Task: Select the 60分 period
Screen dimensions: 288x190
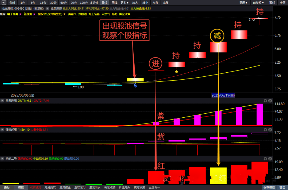Action: click(63, 3)
